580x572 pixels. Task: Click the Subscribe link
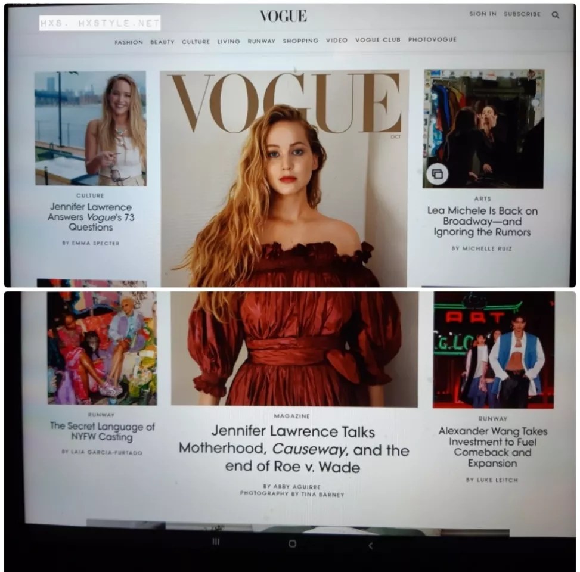point(522,14)
